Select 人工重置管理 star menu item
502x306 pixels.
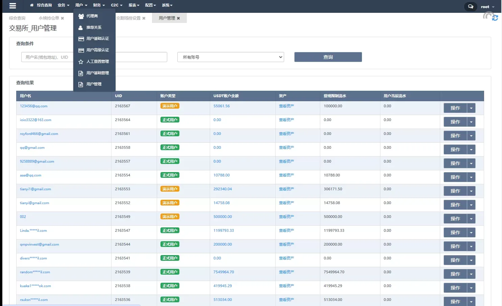pyautogui.click(x=97, y=61)
